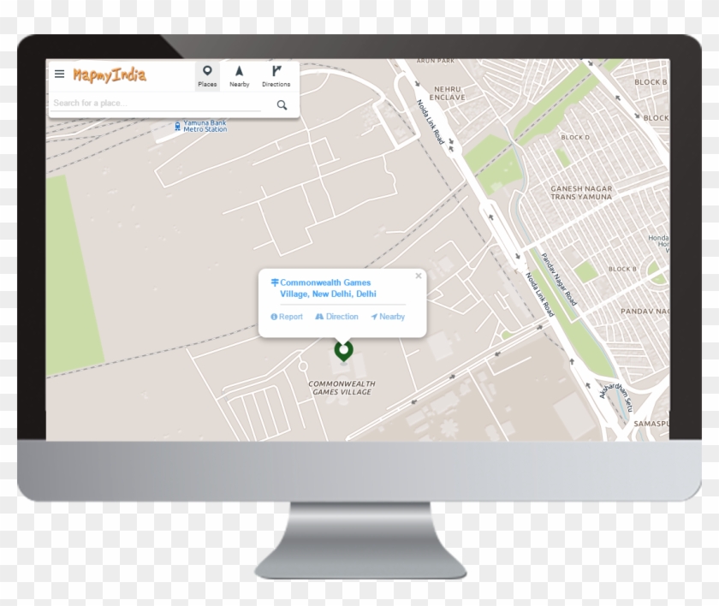Click the search magnifier icon
The image size is (719, 606).
282,104
